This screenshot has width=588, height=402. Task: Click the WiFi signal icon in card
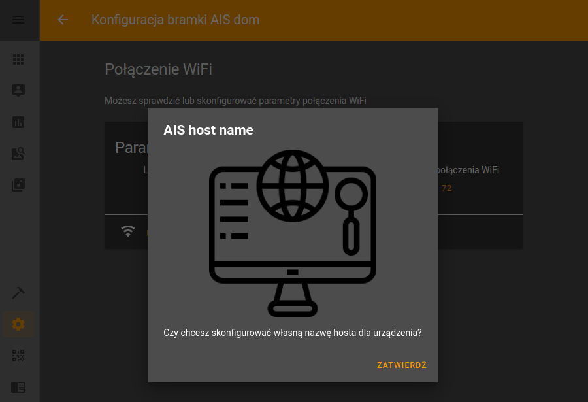[128, 231]
